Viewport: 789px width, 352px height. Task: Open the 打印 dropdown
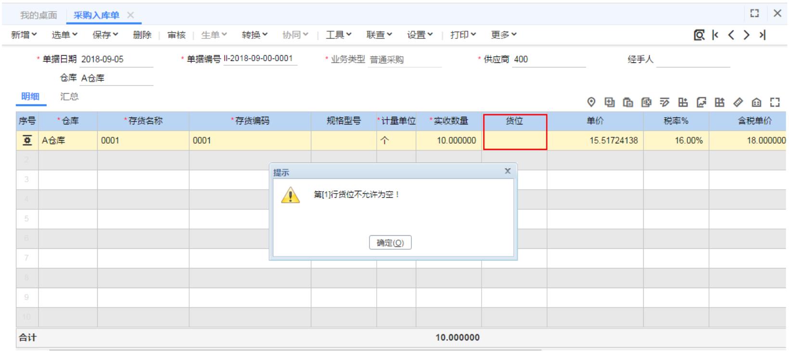click(463, 35)
